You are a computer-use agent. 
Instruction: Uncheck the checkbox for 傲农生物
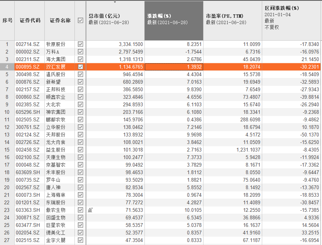click(80, 210)
